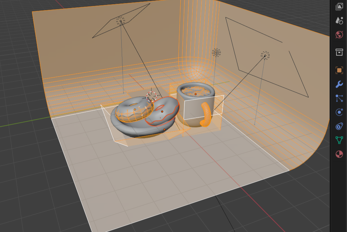This screenshot has width=347, height=232.
Task: Select the wireframe icing on left donut
Action: [x=135, y=113]
